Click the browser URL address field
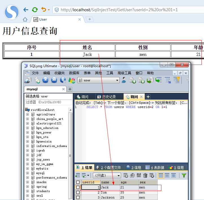Viewport: 204px width, 200px height. 129,10
